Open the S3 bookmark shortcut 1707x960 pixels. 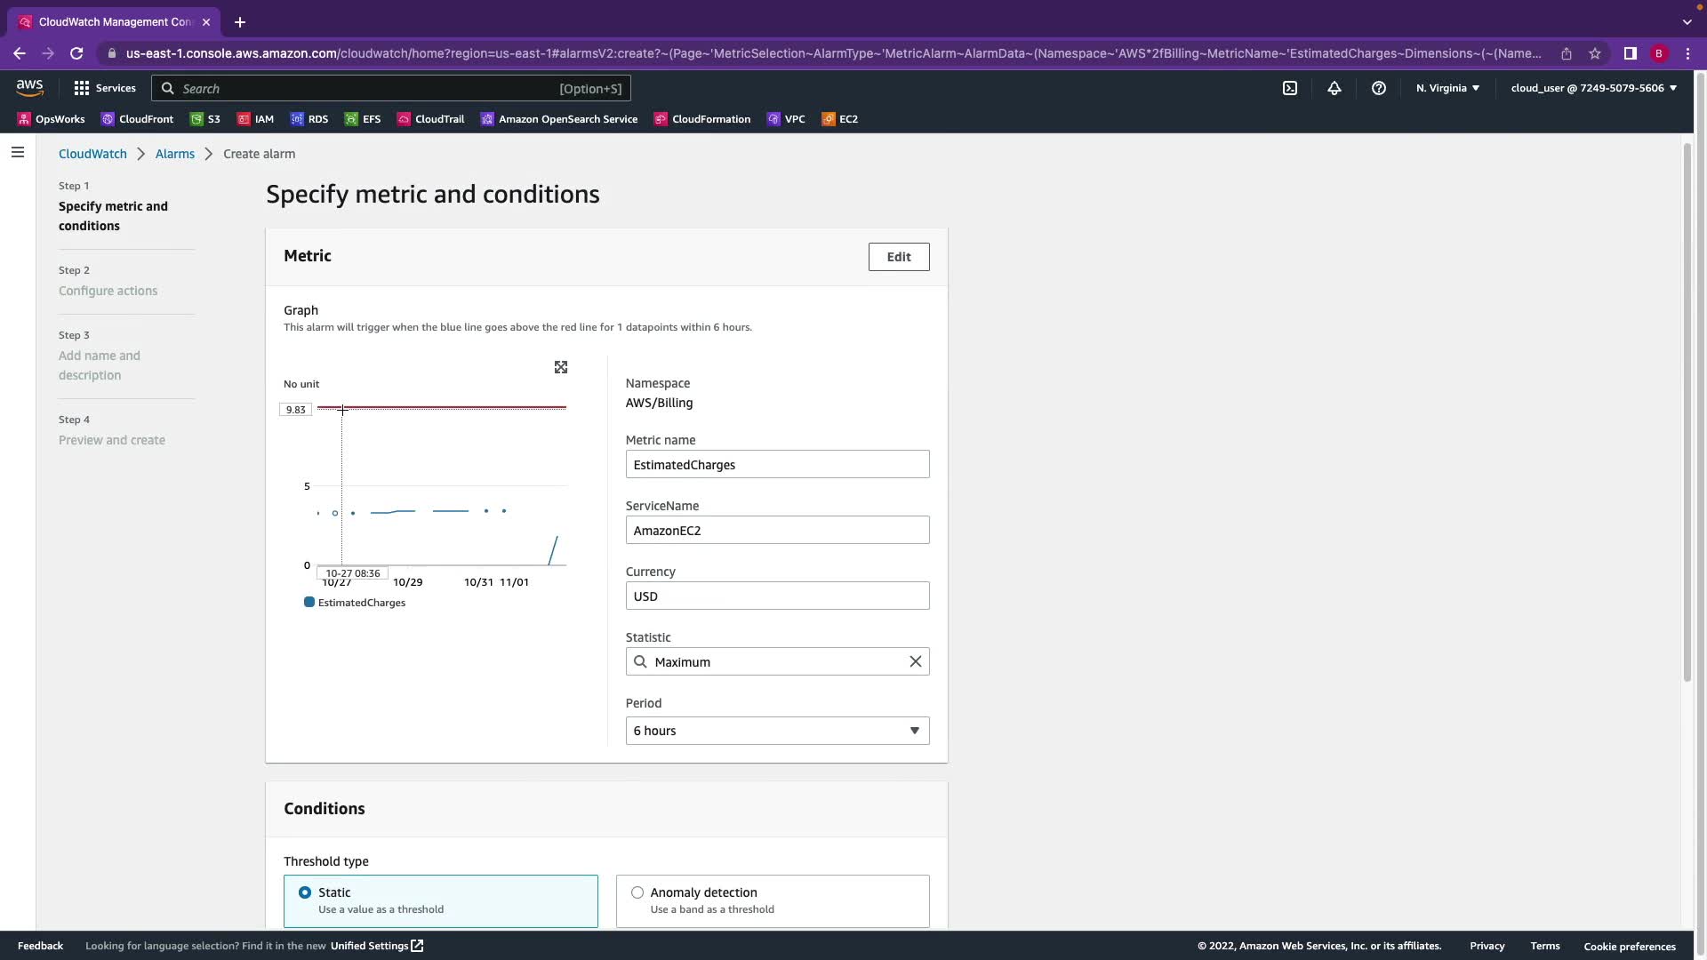[205, 119]
